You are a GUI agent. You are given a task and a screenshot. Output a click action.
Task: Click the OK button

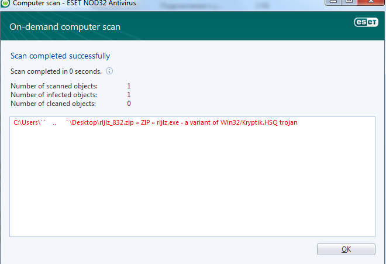(346, 249)
